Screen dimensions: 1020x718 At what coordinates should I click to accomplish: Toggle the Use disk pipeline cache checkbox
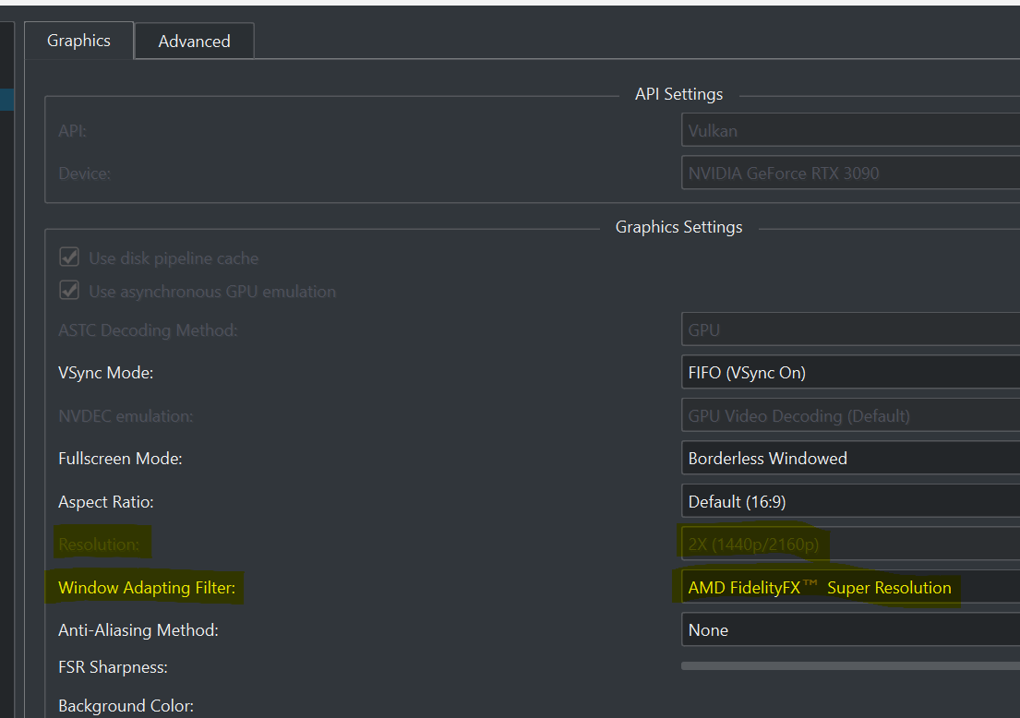pos(69,258)
